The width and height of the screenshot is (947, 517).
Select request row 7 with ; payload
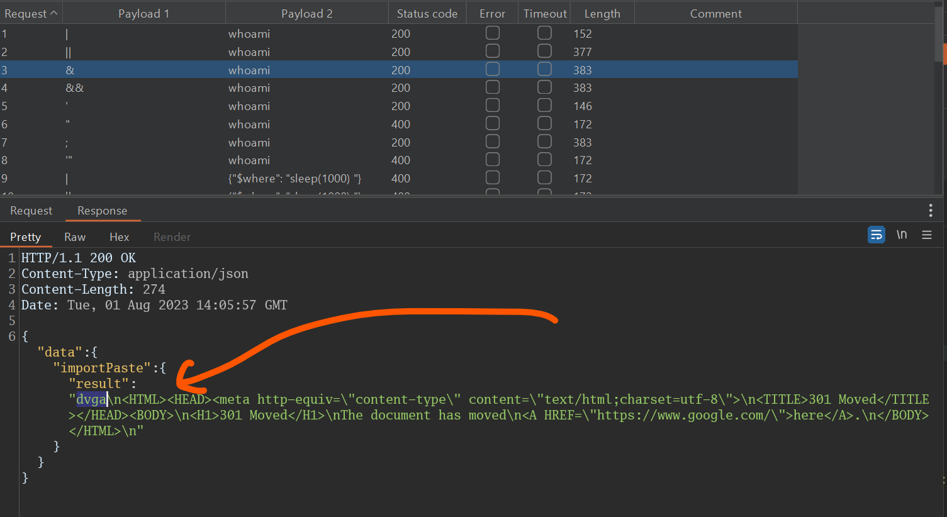coord(399,142)
